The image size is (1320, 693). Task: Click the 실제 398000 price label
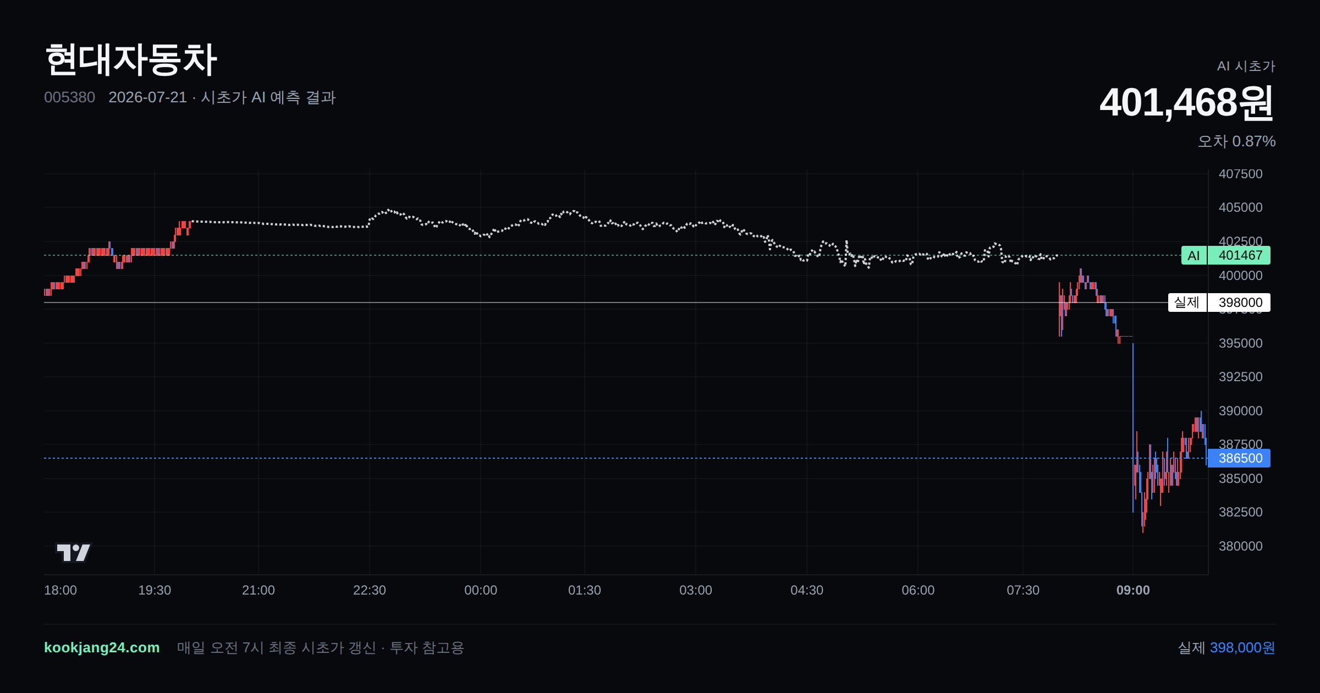pyautogui.click(x=1219, y=302)
